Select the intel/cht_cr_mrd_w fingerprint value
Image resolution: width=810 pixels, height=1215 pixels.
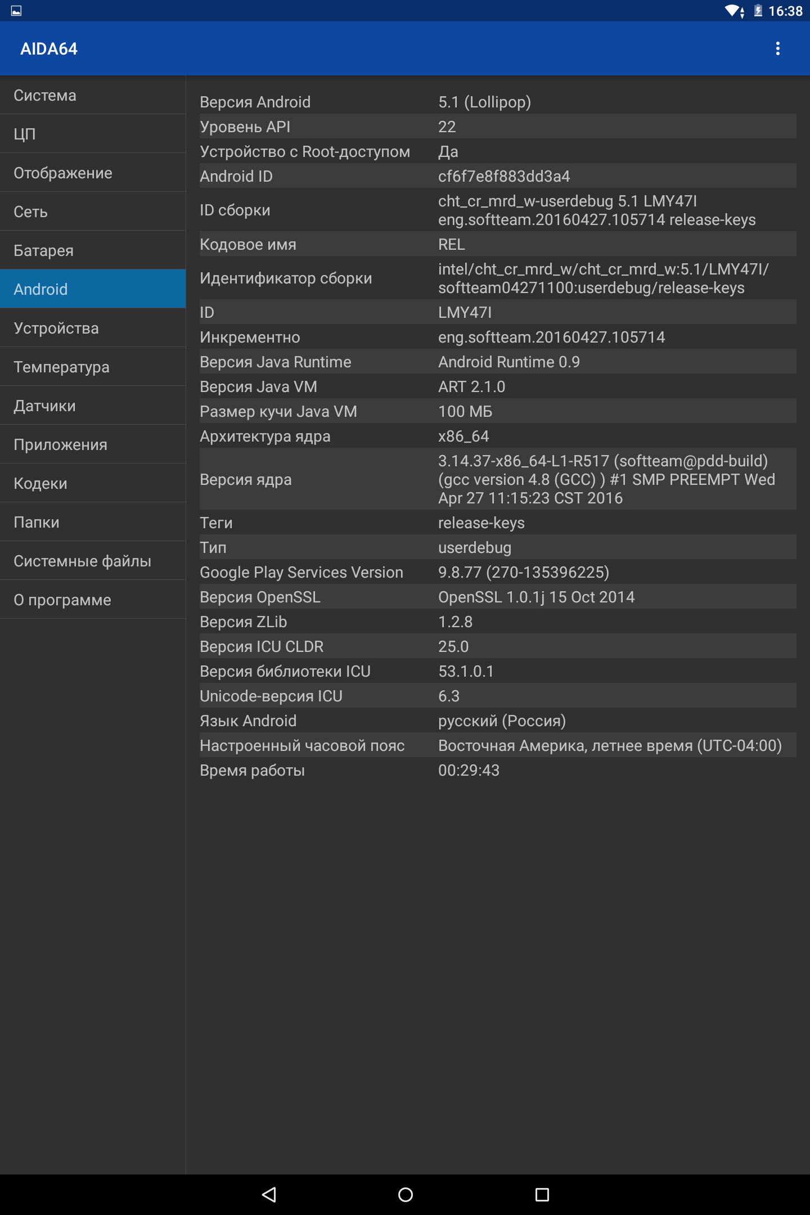[604, 278]
